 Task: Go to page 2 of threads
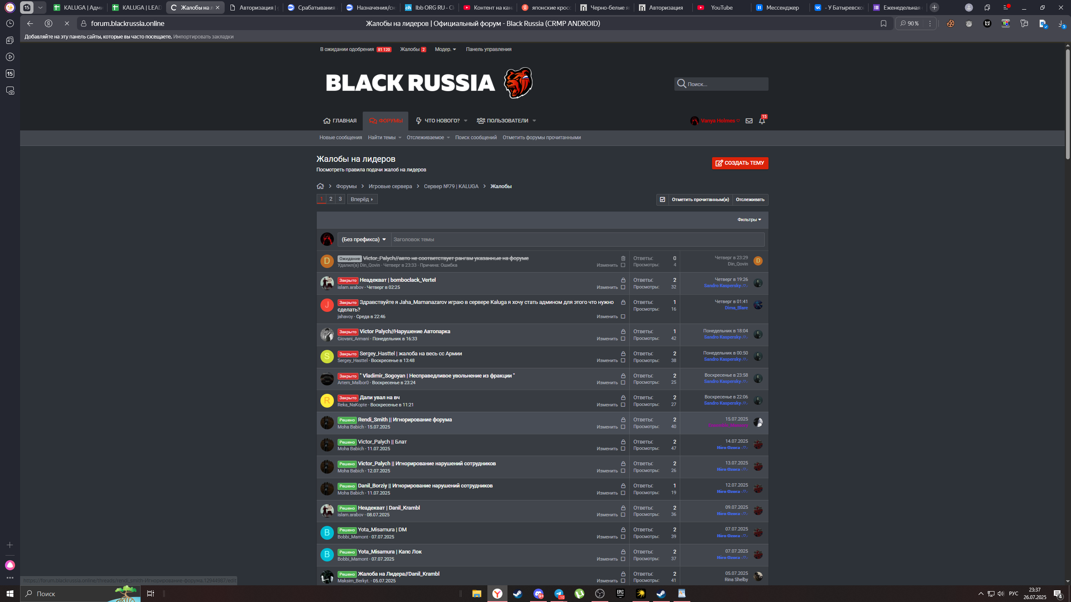click(331, 199)
